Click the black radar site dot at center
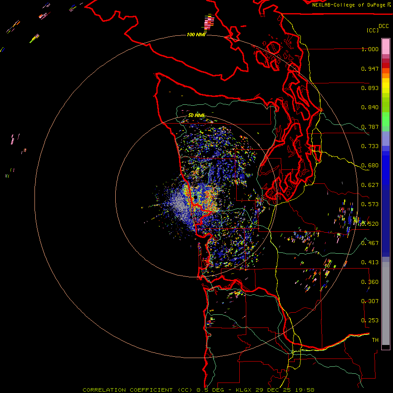The width and height of the screenshot is (393, 393). tap(195, 197)
